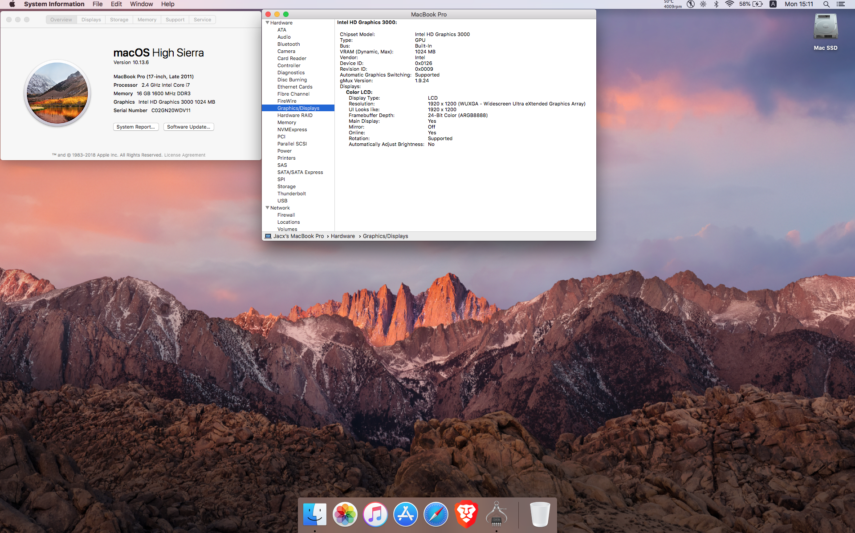
Task: Switch to the Memory tab
Action: (x=147, y=20)
